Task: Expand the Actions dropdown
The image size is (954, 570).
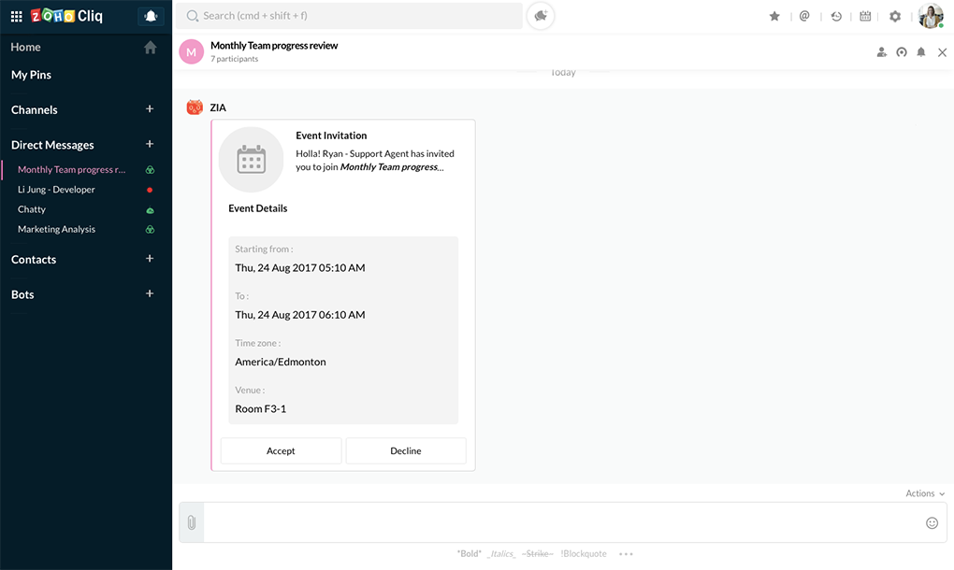Action: point(925,493)
